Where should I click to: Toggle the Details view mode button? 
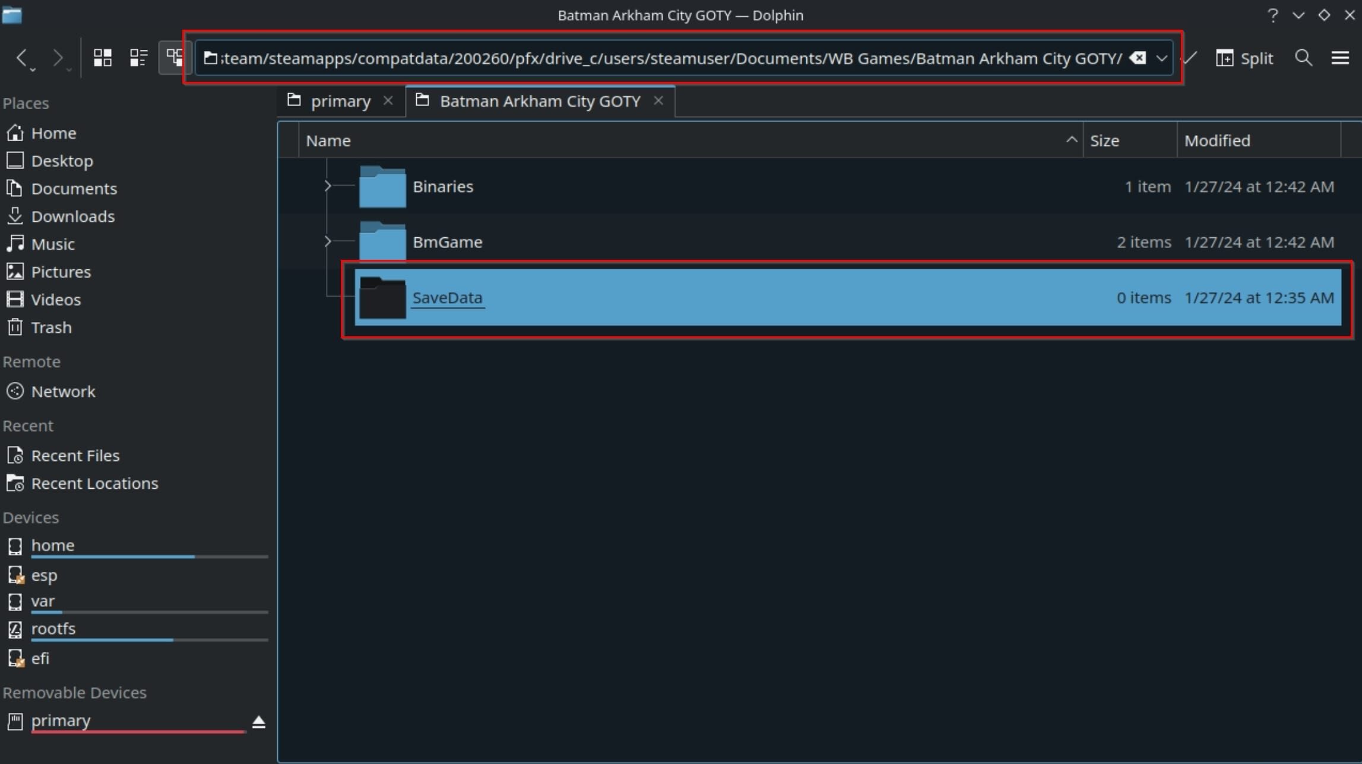point(174,58)
